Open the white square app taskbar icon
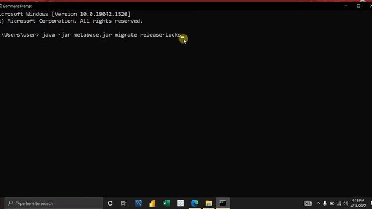 pyautogui.click(x=181, y=203)
